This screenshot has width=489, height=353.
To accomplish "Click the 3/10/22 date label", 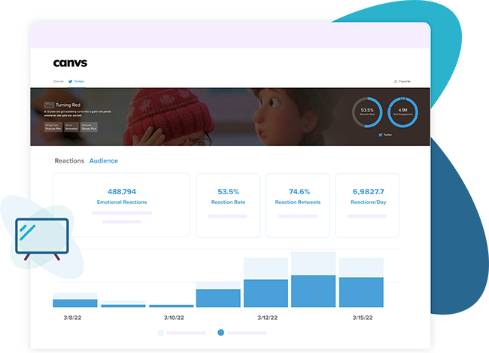I will (x=174, y=318).
